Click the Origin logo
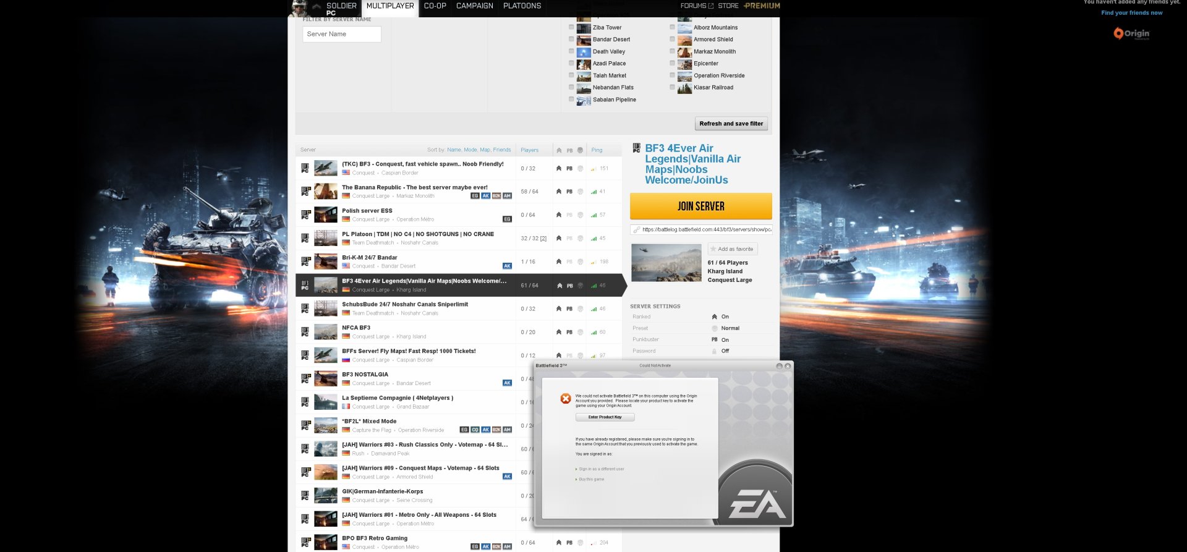Viewport: 1187px width, 552px height. 1131,33
